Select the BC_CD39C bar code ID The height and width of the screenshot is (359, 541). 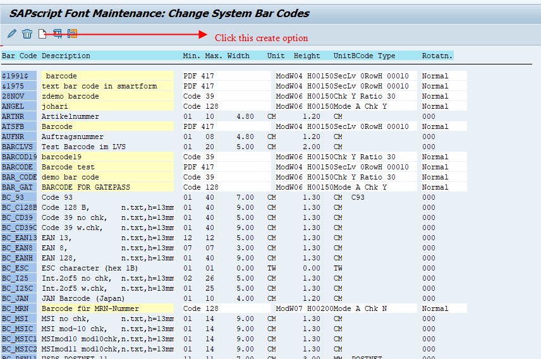(19, 228)
